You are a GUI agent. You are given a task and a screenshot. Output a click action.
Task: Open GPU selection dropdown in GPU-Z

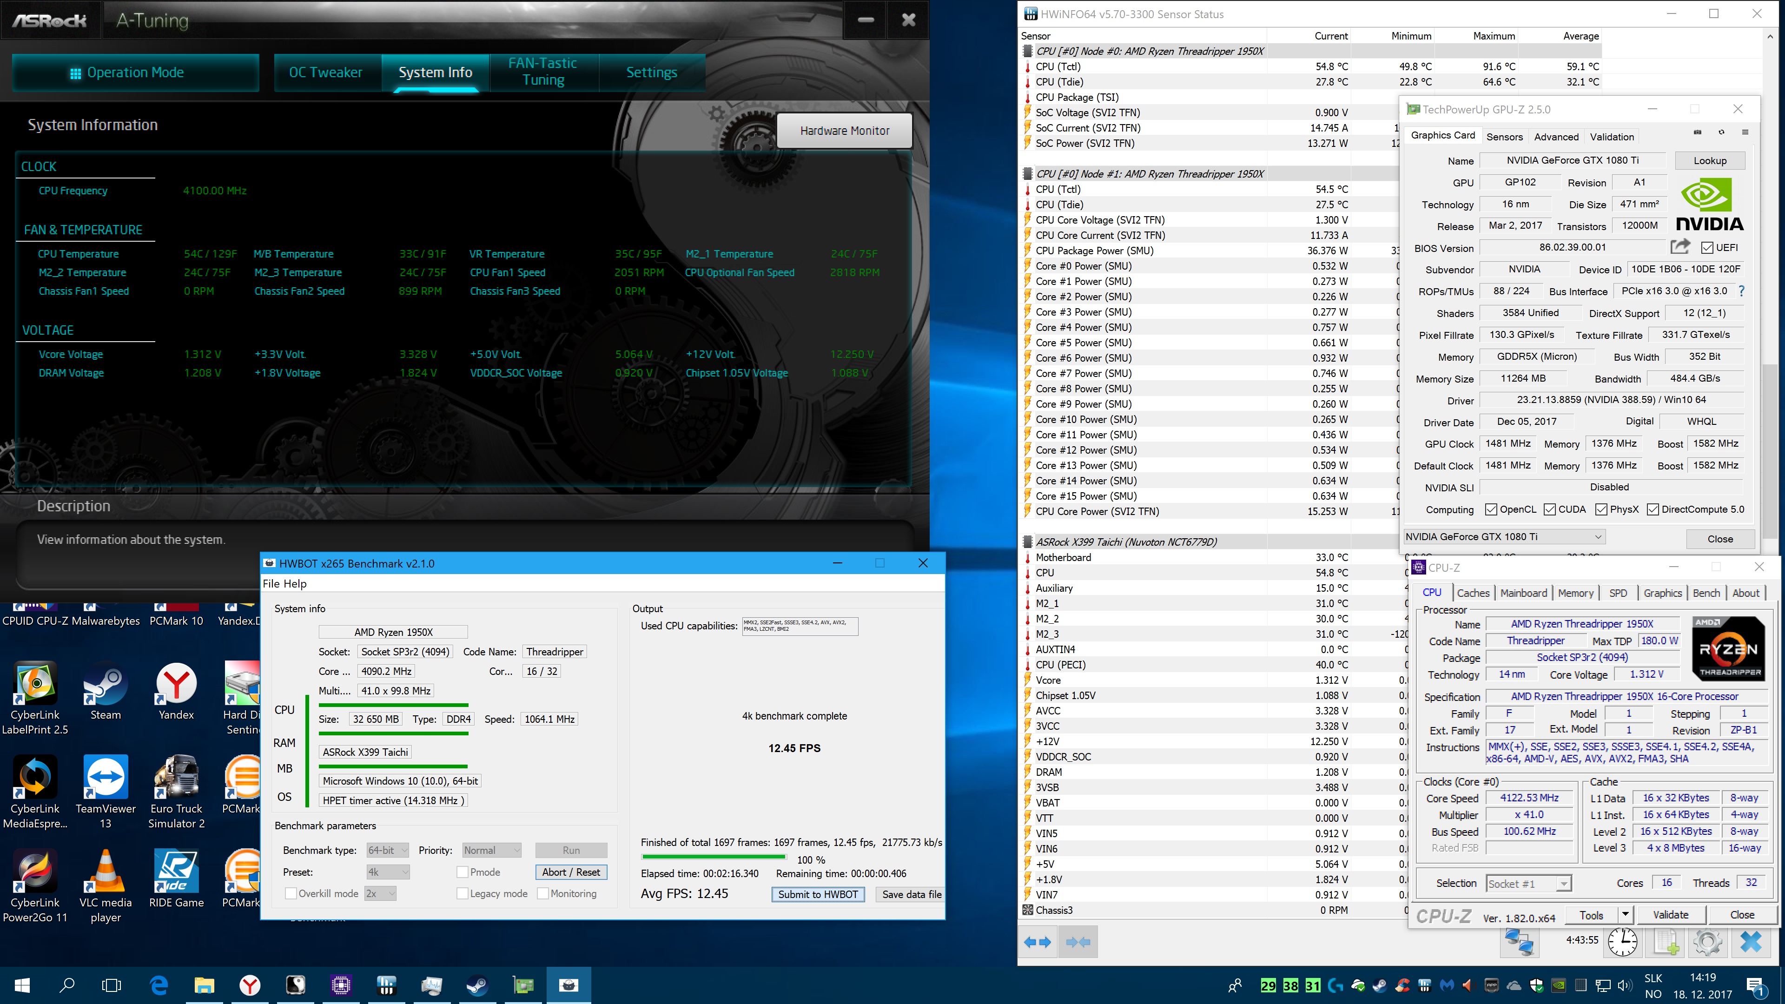pyautogui.click(x=1504, y=537)
